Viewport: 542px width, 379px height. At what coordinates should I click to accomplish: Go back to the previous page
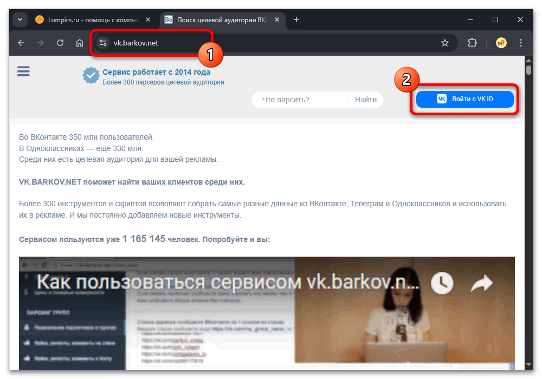click(21, 43)
